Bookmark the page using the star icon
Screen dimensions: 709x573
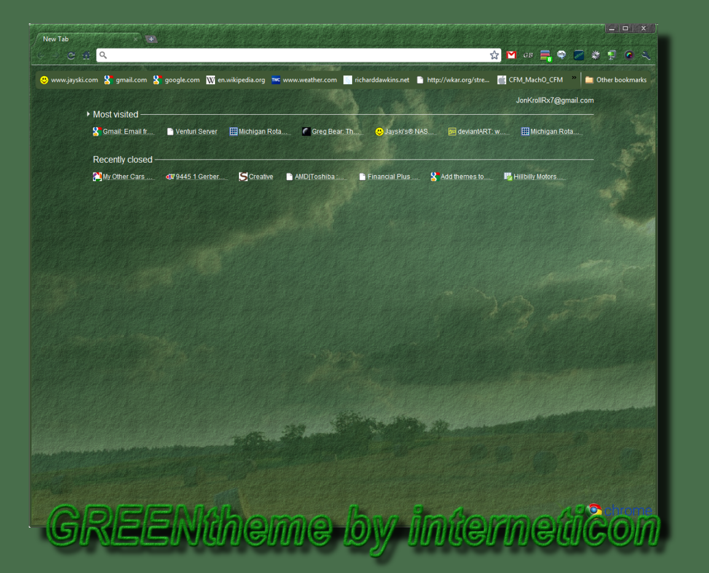tap(494, 55)
